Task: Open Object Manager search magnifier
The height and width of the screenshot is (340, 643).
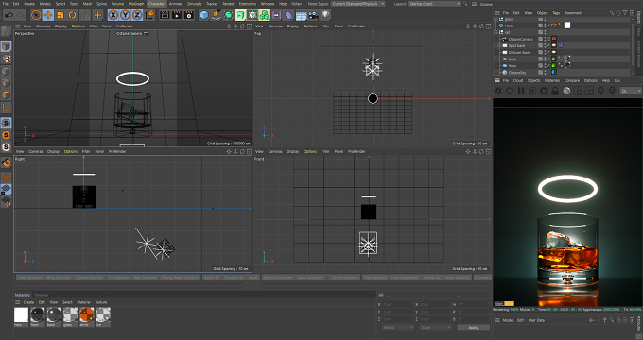Action: (x=612, y=13)
